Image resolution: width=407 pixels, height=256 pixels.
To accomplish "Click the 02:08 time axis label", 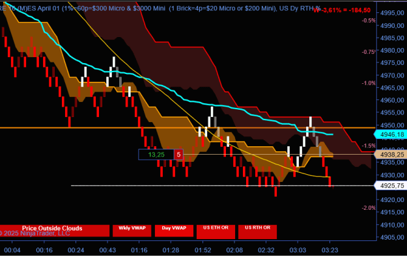I will tap(234, 250).
